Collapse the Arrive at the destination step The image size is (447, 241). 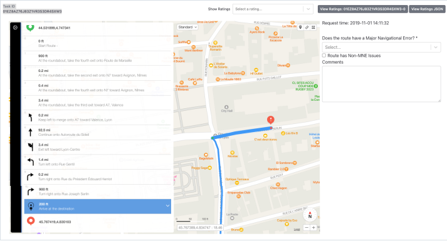167,206
